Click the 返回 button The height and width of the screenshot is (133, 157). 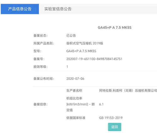[x=115, y=127]
